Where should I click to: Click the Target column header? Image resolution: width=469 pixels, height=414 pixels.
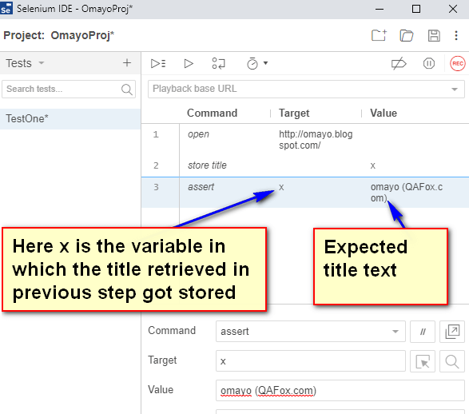(x=294, y=113)
